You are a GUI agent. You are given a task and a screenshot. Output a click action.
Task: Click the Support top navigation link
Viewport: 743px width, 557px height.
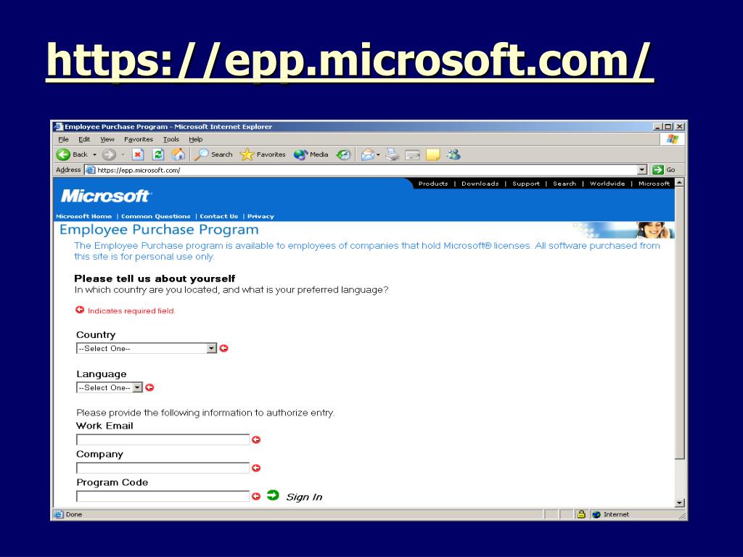(x=526, y=183)
